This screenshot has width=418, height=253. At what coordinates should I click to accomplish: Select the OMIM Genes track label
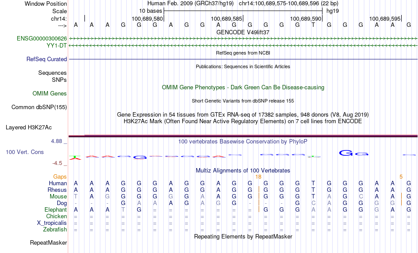click(x=50, y=94)
